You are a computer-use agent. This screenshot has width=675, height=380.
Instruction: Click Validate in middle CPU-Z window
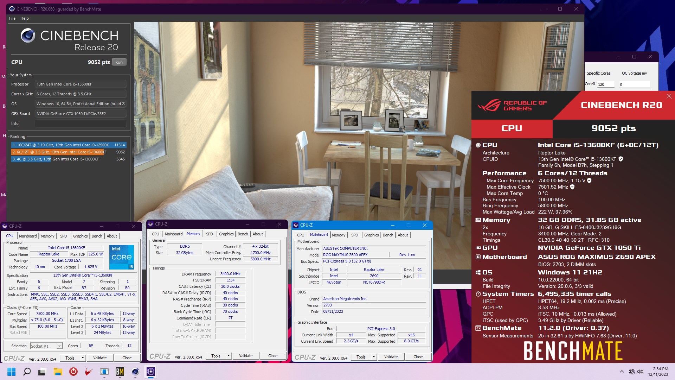[246, 356]
